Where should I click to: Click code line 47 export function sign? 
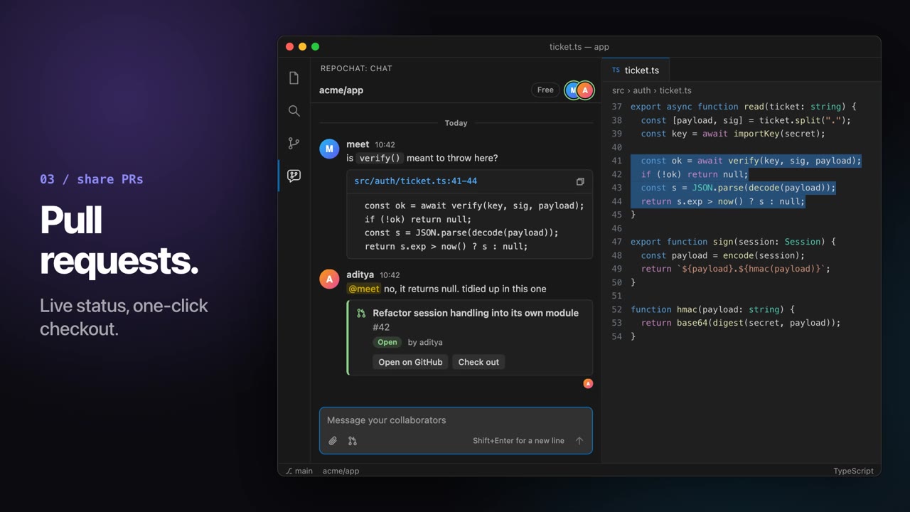(733, 242)
